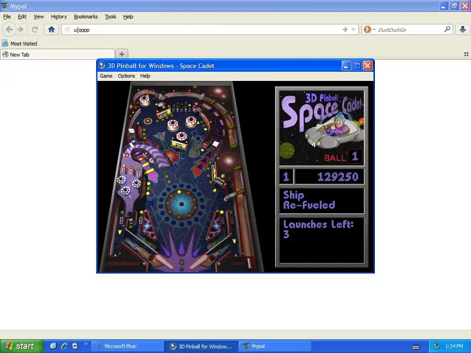The image size is (471, 353).
Task: Open the DuckDuckGo search engine selector
Action: tap(369, 29)
